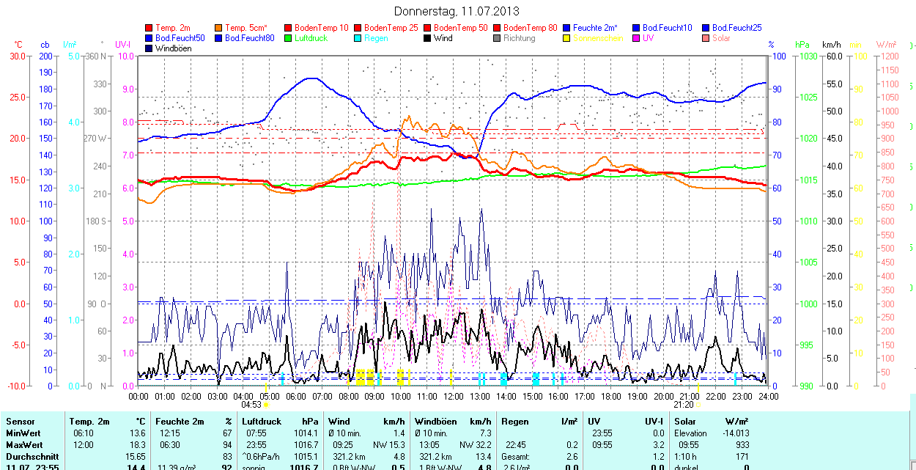The width and height of the screenshot is (916, 470).
Task: Click the cyan Regen legend square
Action: point(358,38)
